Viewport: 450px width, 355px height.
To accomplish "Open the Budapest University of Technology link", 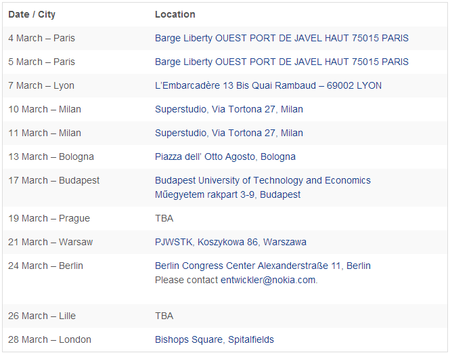I will point(263,180).
